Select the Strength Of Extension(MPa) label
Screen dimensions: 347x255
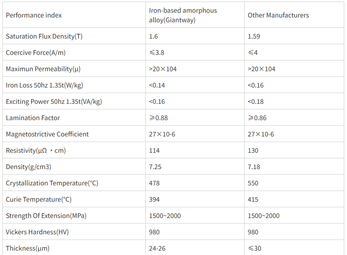[46, 216]
